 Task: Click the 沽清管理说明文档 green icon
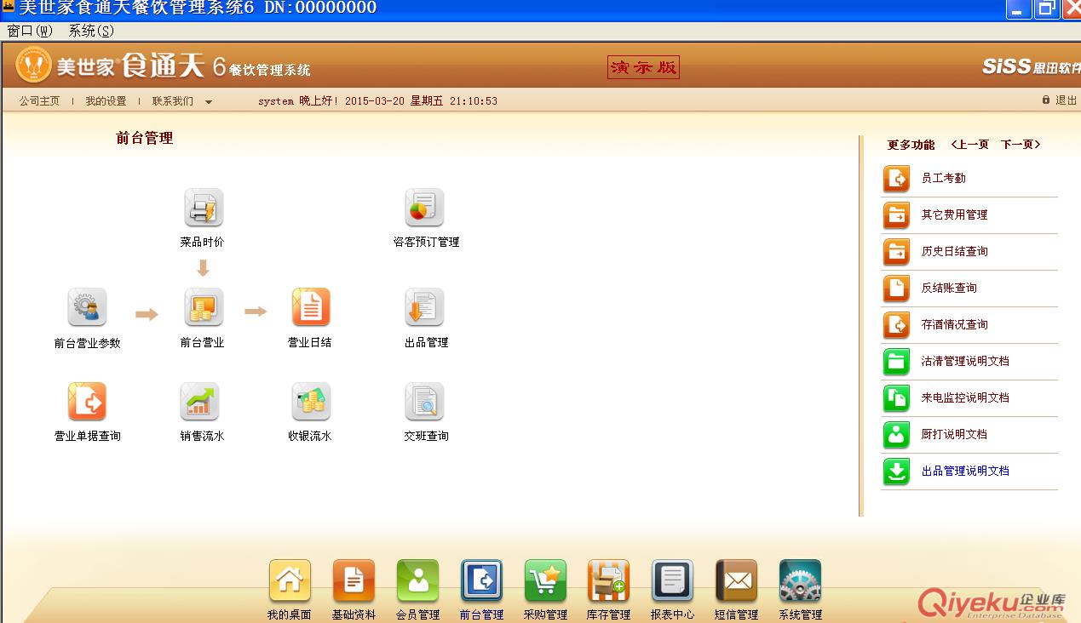click(x=896, y=362)
